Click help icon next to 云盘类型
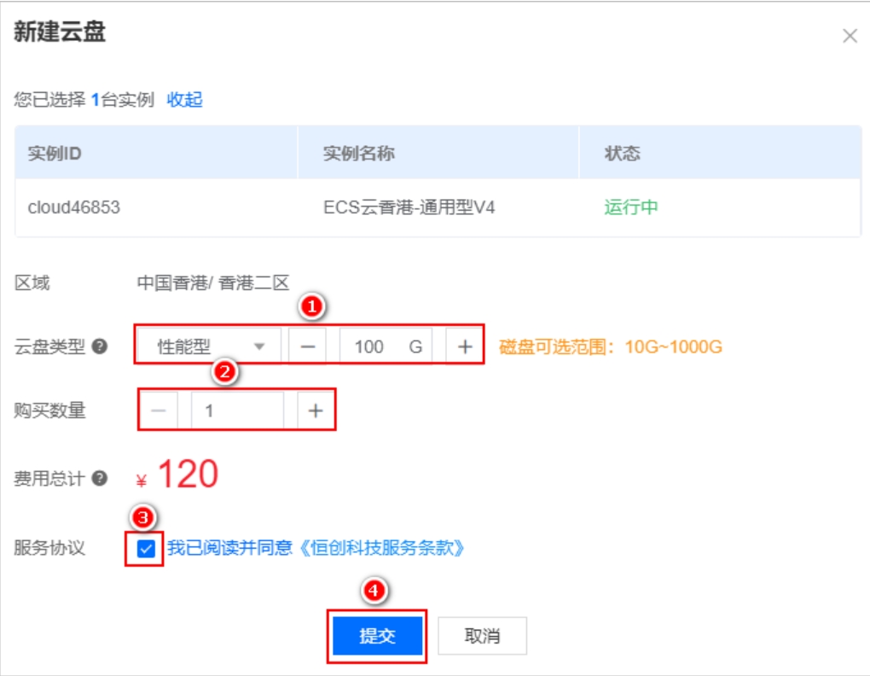The width and height of the screenshot is (870, 676). (100, 347)
